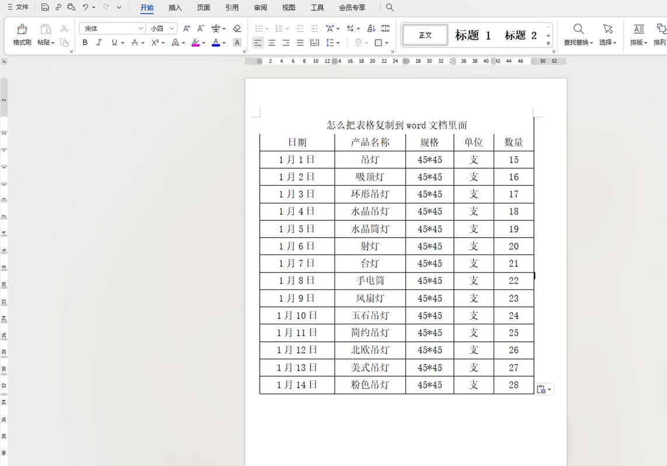Apply the blue font color

216,43
